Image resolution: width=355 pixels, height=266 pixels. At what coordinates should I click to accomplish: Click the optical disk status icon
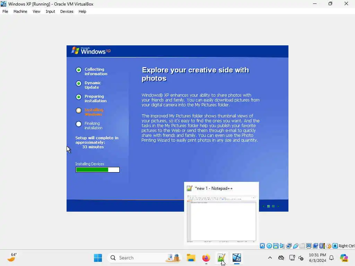269,246
